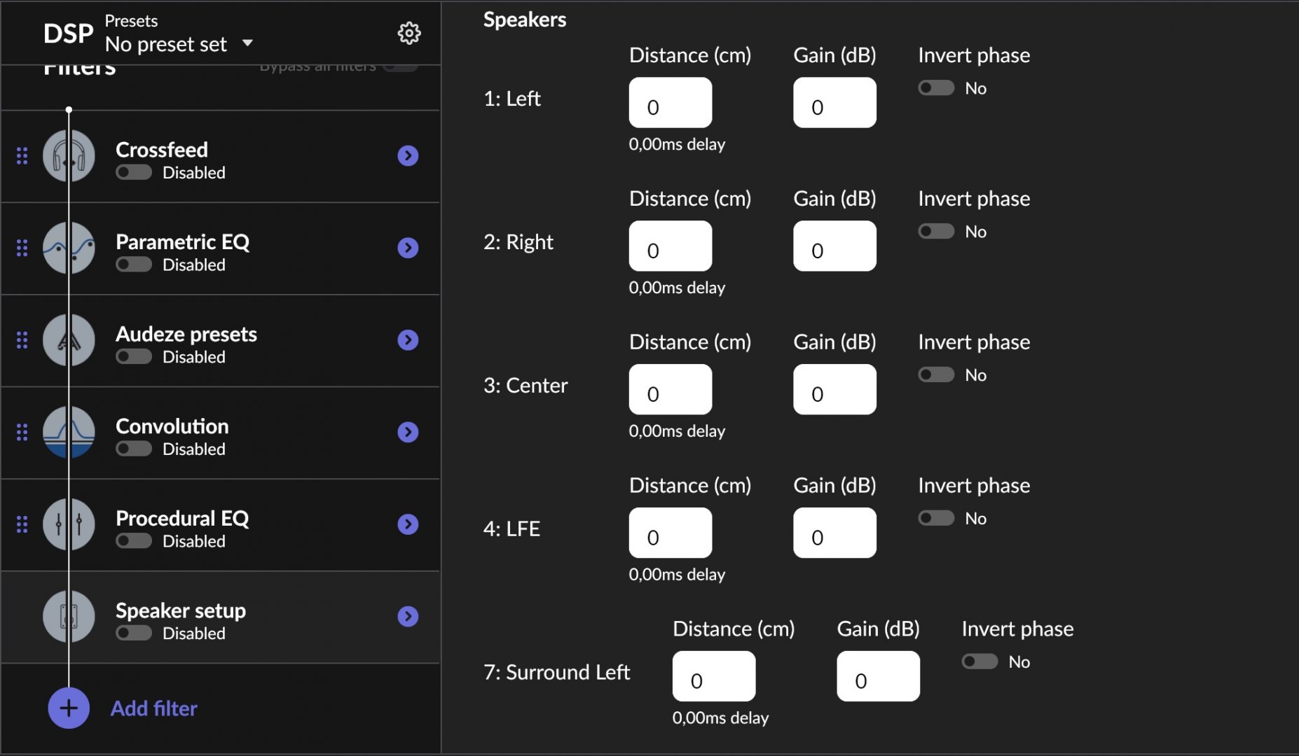Click the Crossfeed headphones icon
1299x756 pixels.
pos(69,155)
